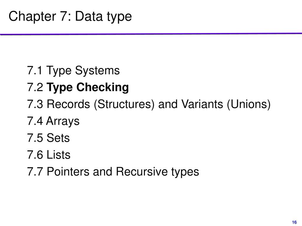Click the word "Records" in section 7.3
The image size is (302, 226).
pyautogui.click(x=68, y=104)
